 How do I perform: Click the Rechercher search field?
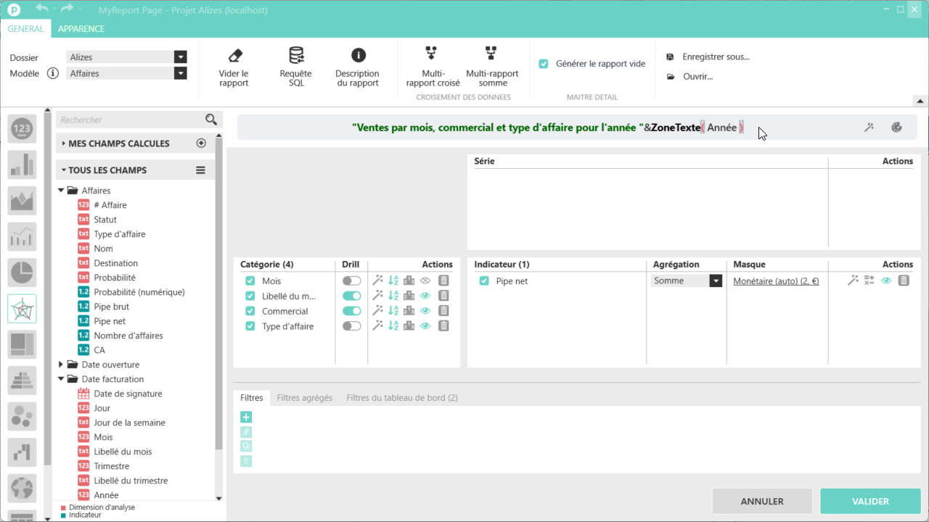point(131,120)
